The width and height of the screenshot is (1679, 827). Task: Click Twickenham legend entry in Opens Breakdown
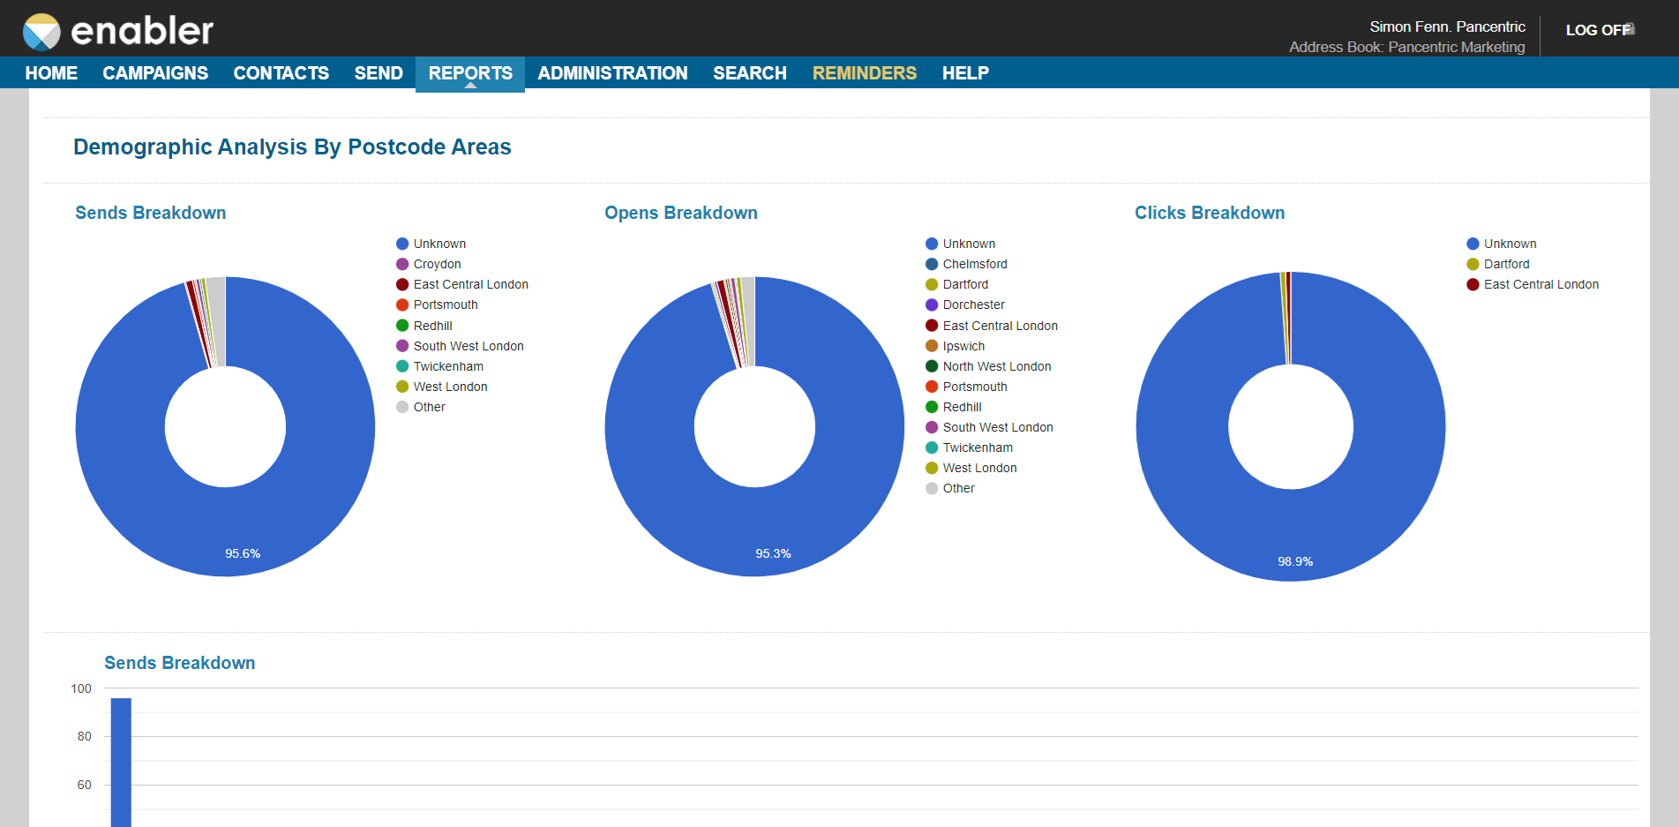pyautogui.click(x=969, y=447)
